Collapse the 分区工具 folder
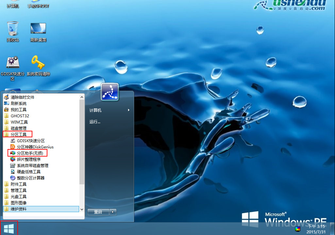Viewport: 335px width, 235px height. pyautogui.click(x=41, y=134)
